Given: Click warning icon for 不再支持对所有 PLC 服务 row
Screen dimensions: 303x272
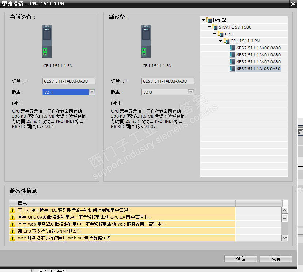Looking at the screenshot, I should tap(12, 210).
